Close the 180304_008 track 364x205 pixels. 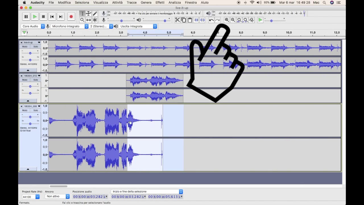click(21, 106)
